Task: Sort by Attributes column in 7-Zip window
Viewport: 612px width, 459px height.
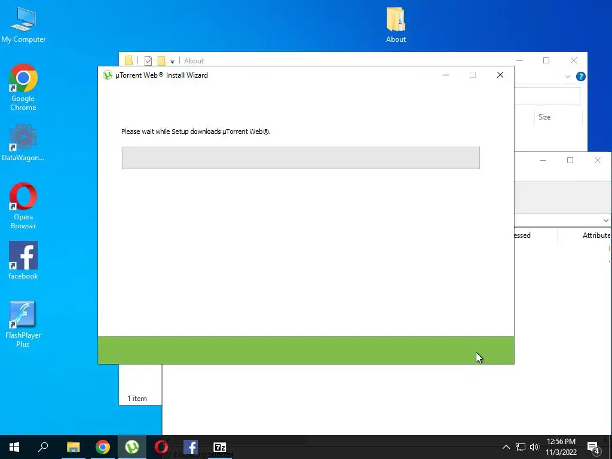Action: click(x=596, y=235)
